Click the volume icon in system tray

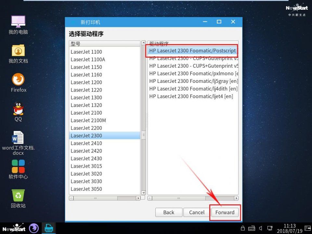click(x=261, y=228)
